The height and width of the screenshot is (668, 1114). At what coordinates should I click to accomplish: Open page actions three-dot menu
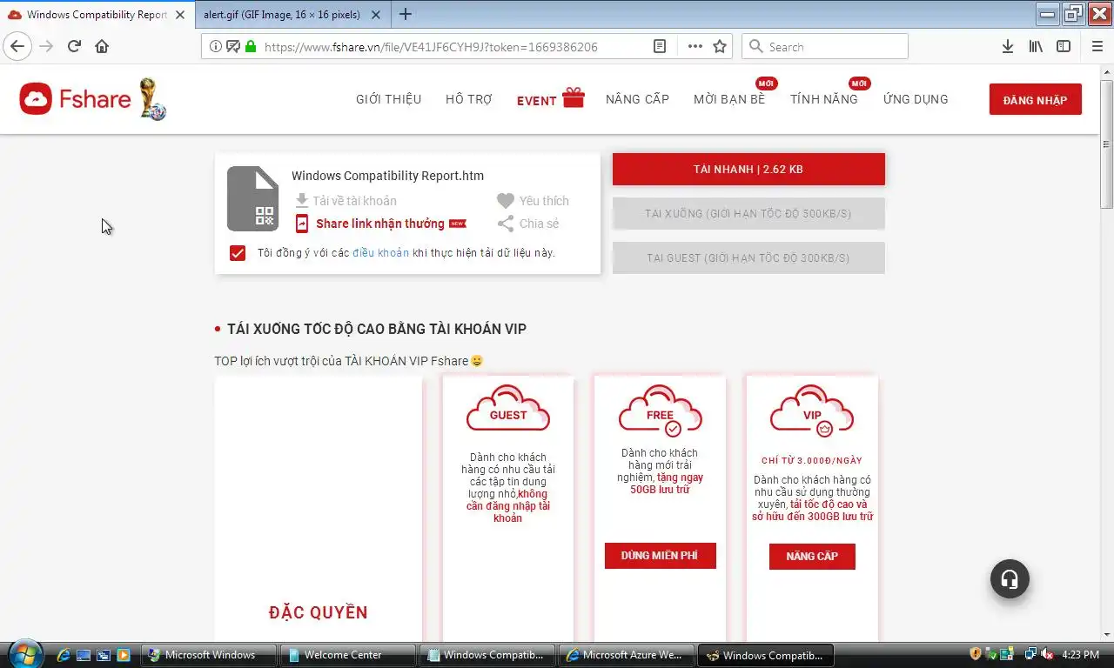pos(695,47)
